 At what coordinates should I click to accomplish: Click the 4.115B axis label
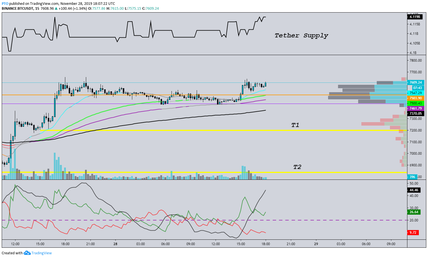coord(415,24)
